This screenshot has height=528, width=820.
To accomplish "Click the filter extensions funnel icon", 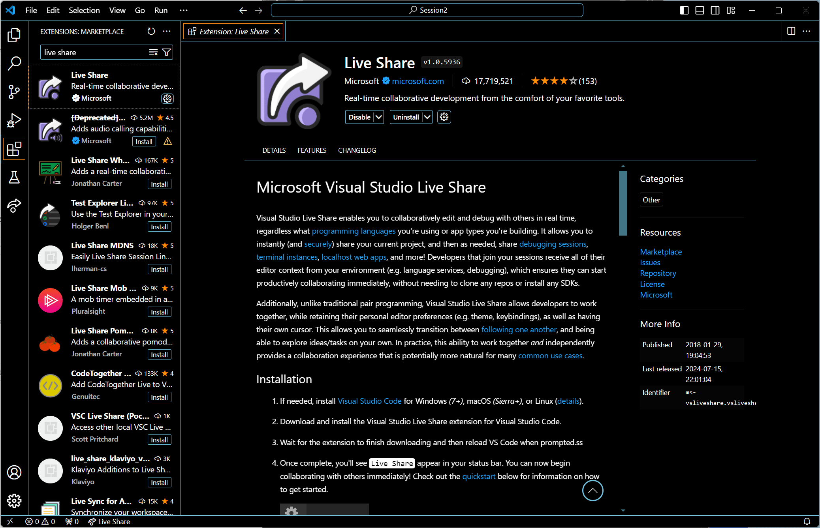I will (167, 52).
